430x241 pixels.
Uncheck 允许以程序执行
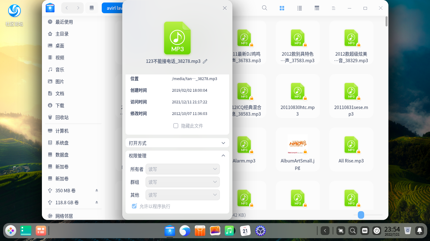(135, 206)
